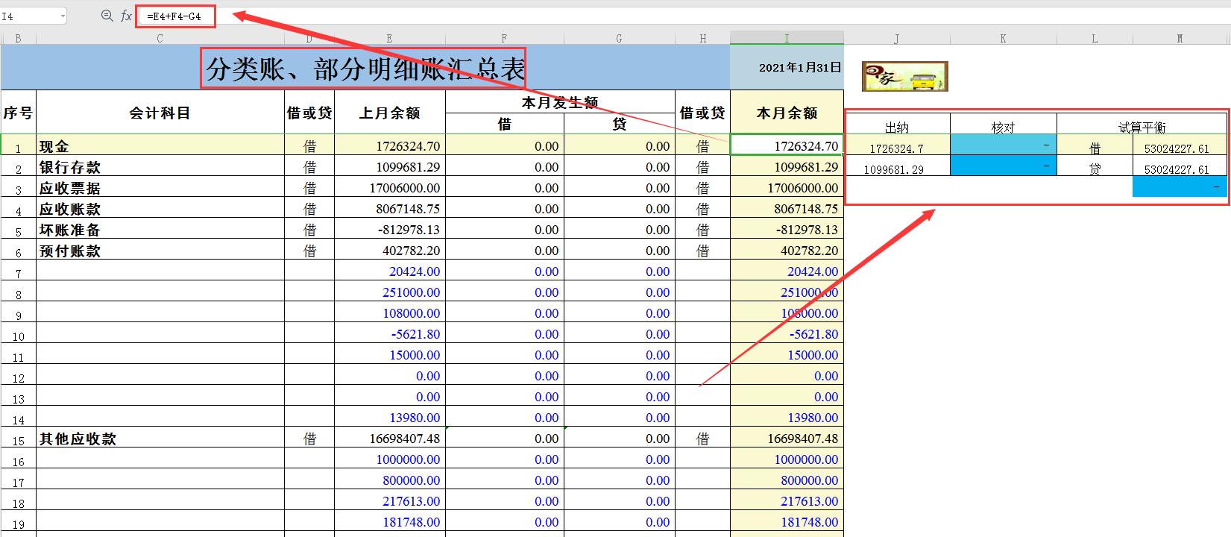1231x537 pixels.
Task: Click the 会计科目 header cell
Action: pos(160,113)
